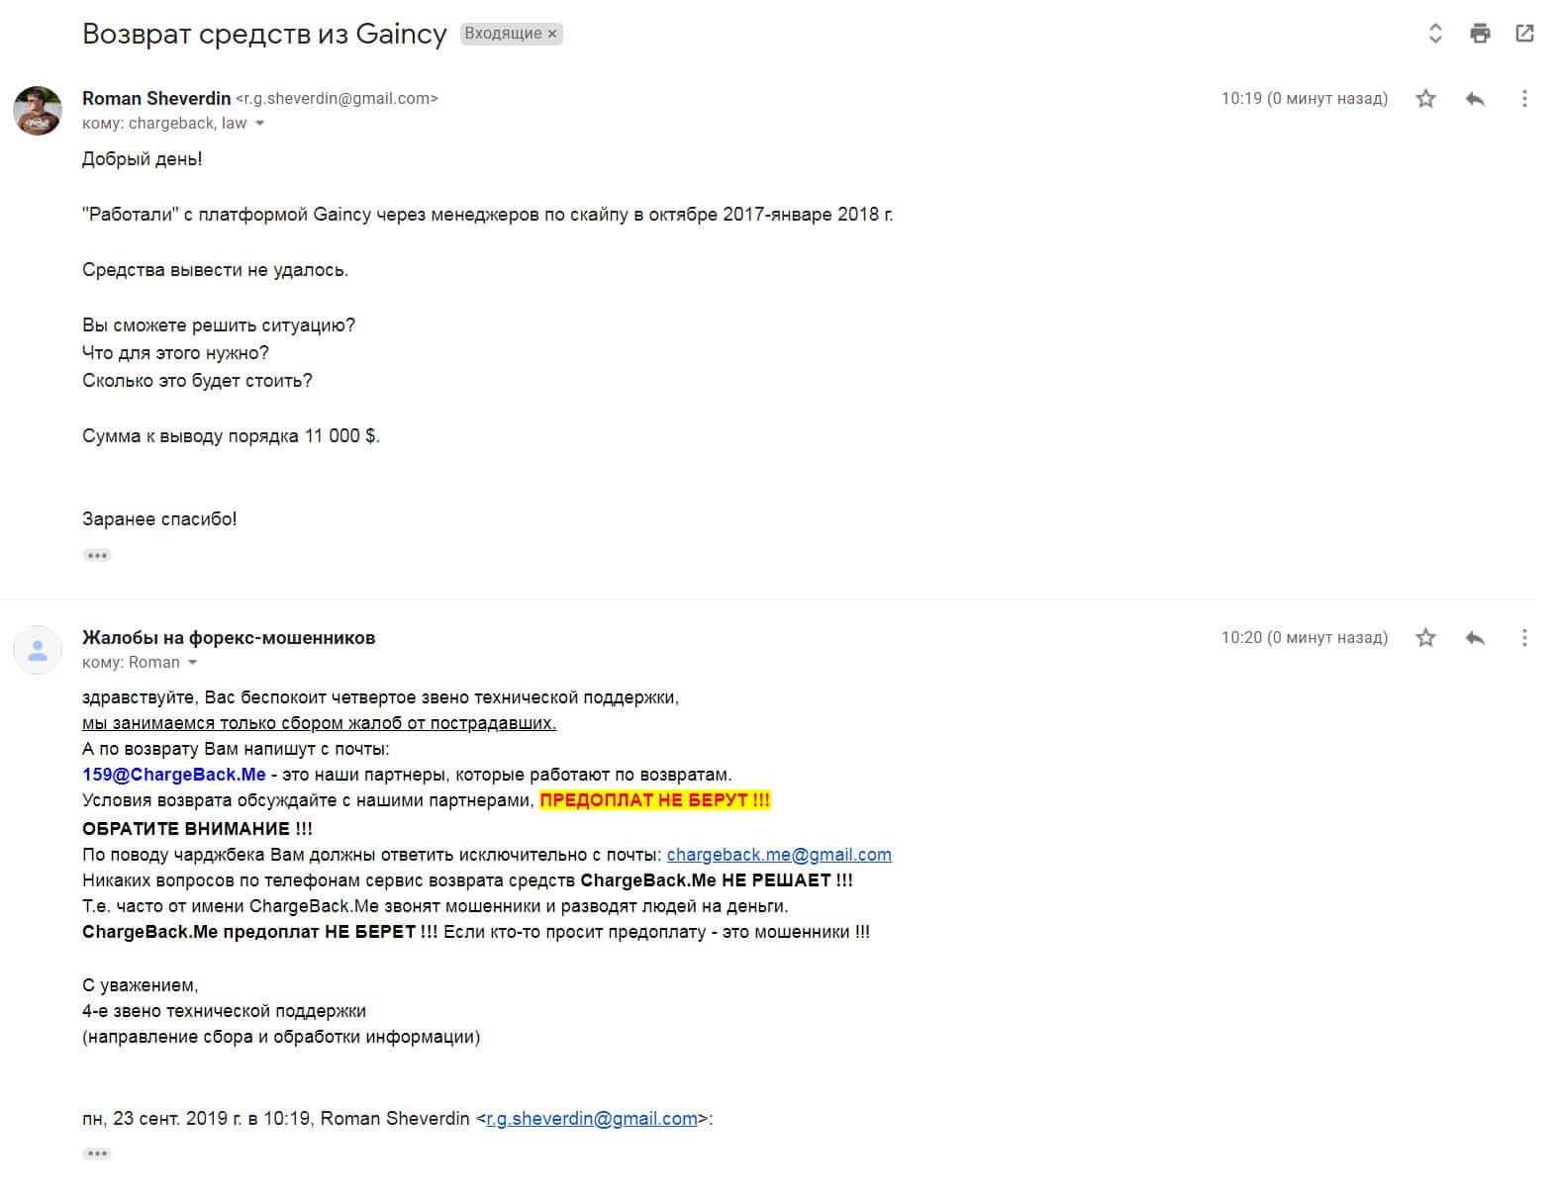Show trimmed content in first message
Image resolution: width=1555 pixels, height=1200 pixels.
[x=97, y=555]
